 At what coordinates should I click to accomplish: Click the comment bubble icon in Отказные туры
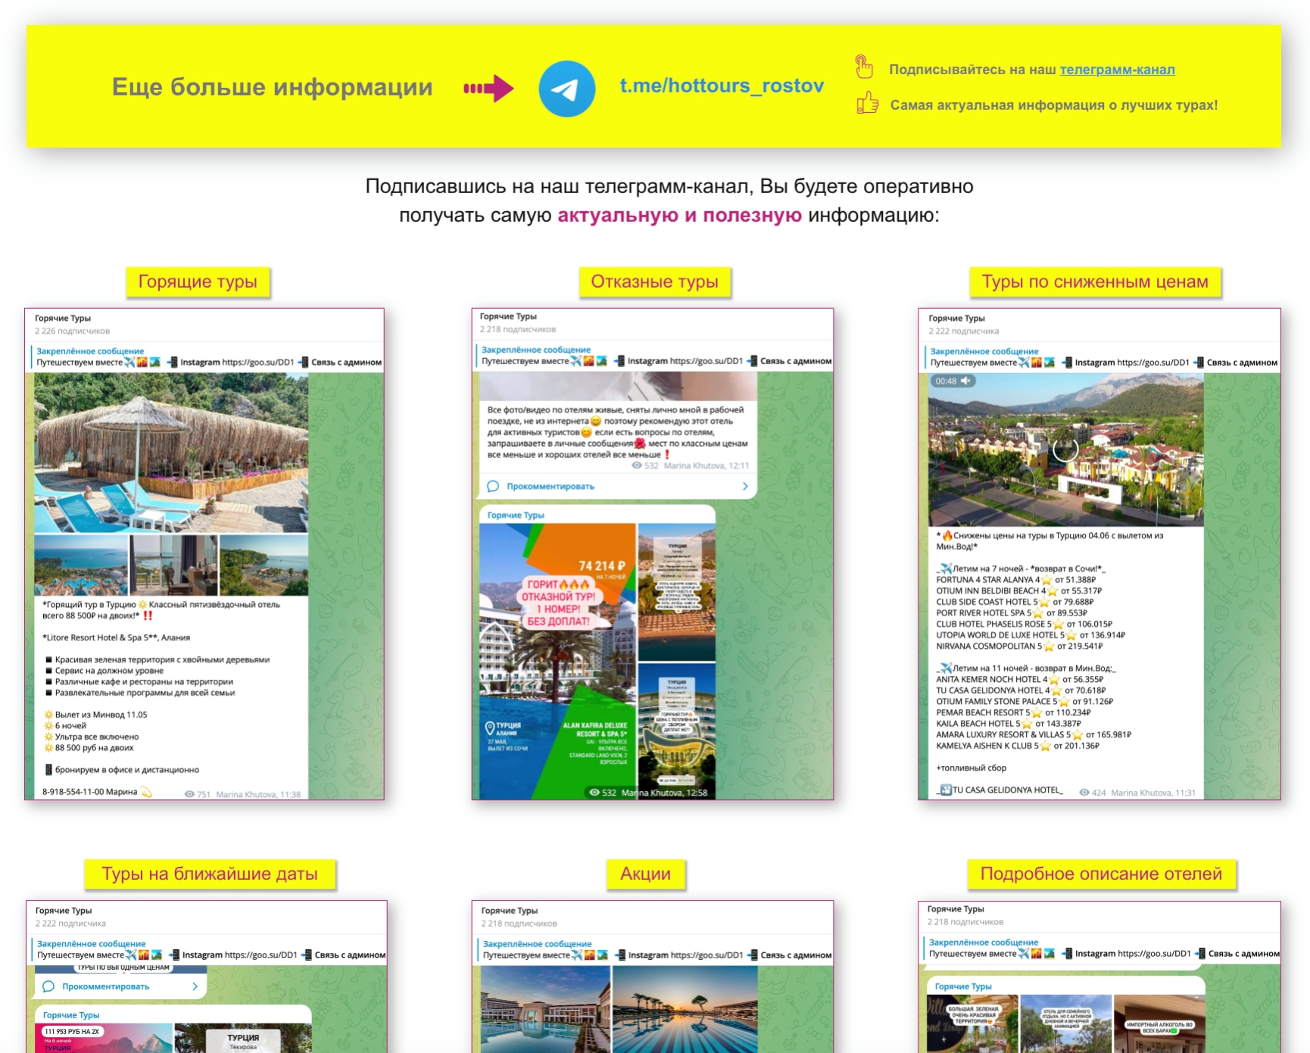(x=493, y=486)
